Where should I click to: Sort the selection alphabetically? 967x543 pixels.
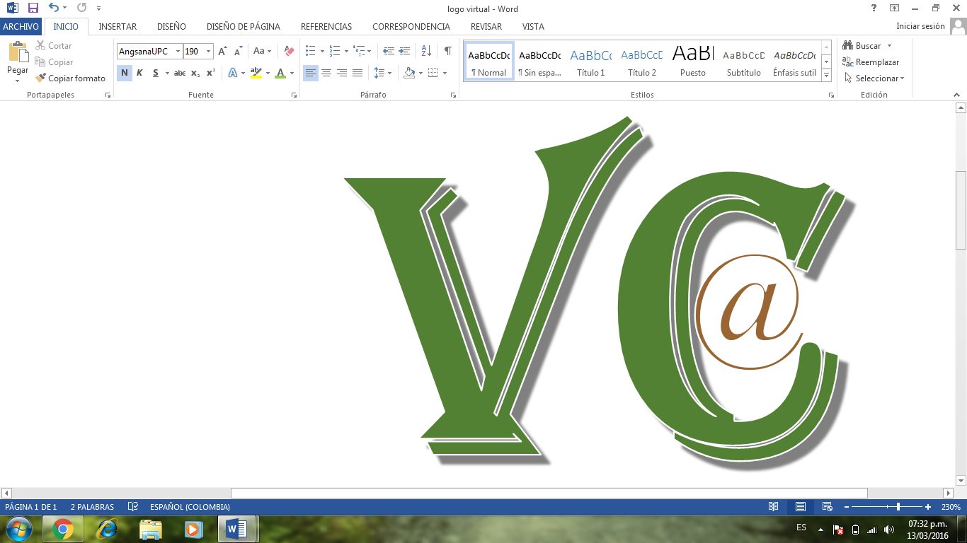click(x=426, y=51)
